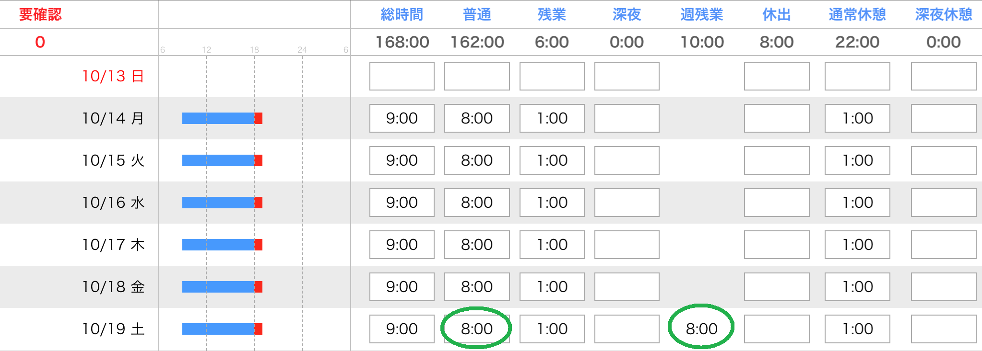Click the 通常休憩 column header

pyautogui.click(x=857, y=15)
